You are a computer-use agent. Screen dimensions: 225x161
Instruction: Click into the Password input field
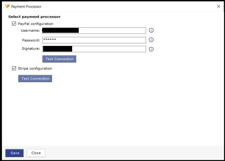pyautogui.click(x=94, y=40)
